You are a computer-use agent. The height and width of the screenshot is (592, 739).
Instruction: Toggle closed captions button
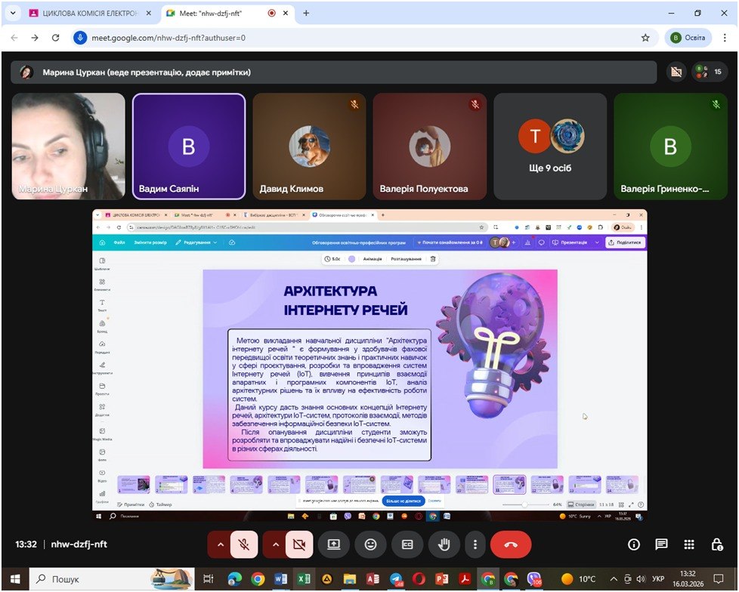(407, 544)
